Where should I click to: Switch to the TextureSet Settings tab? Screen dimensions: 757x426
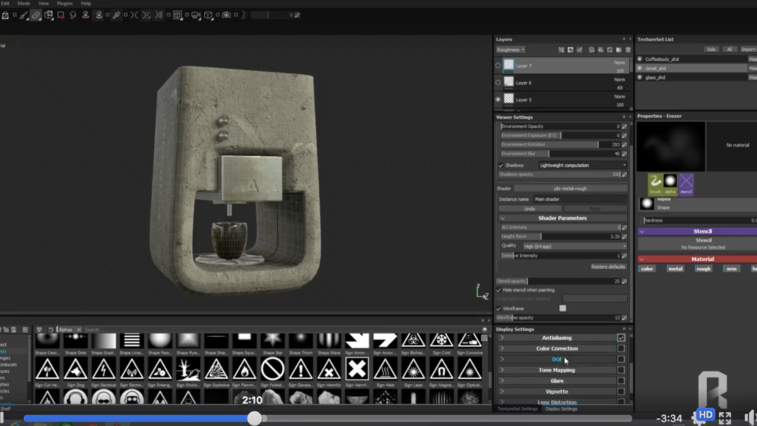tap(517, 409)
